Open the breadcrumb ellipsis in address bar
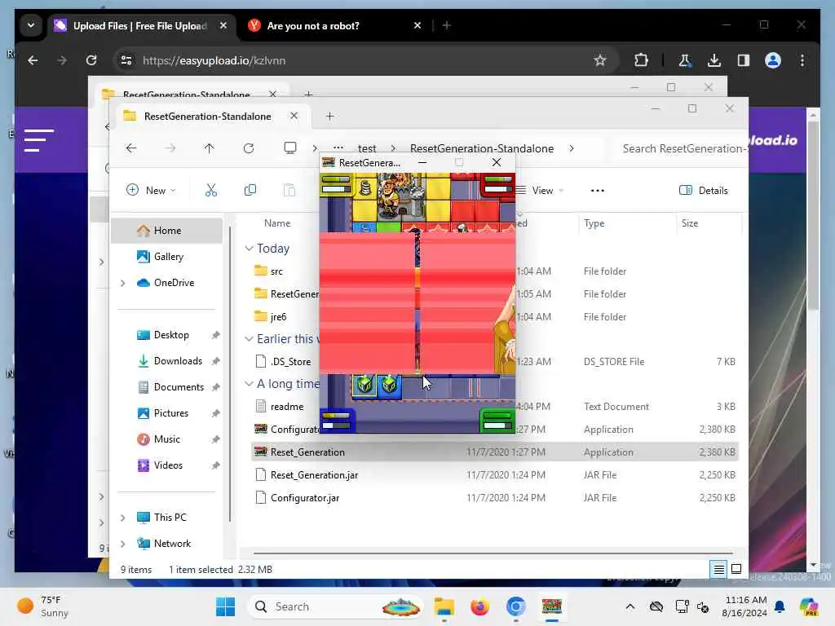 click(x=338, y=148)
